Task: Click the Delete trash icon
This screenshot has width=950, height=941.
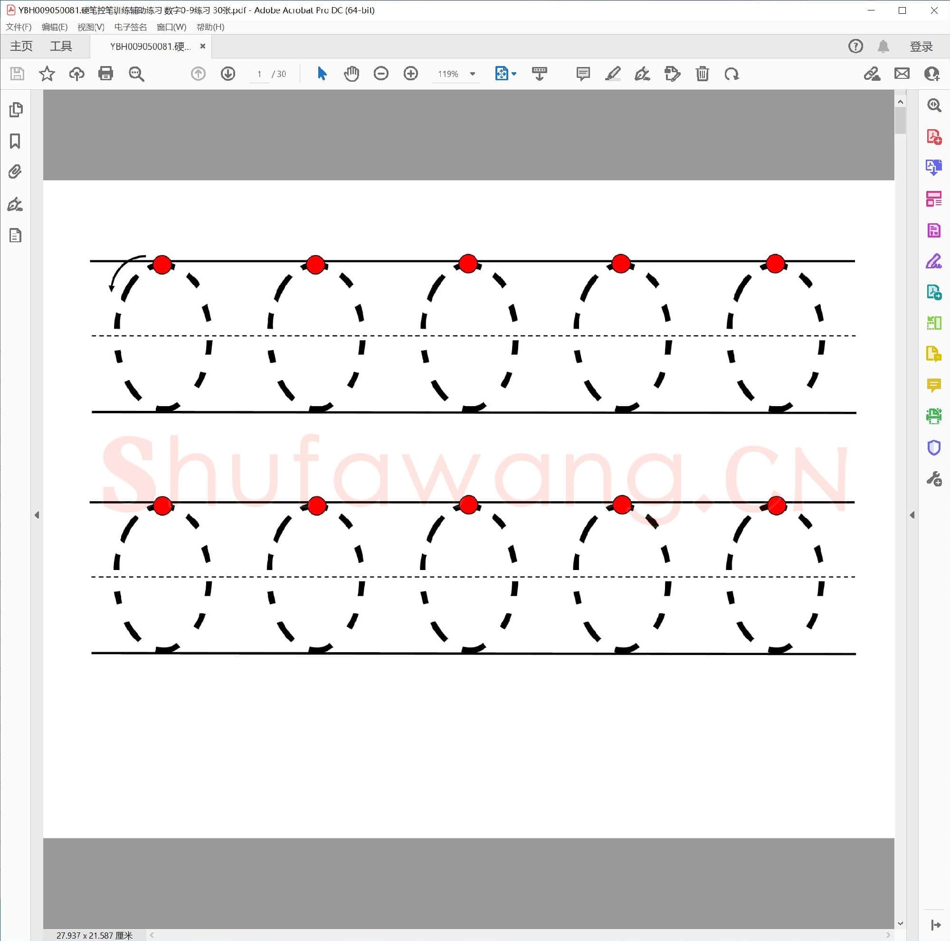Action: (x=702, y=74)
